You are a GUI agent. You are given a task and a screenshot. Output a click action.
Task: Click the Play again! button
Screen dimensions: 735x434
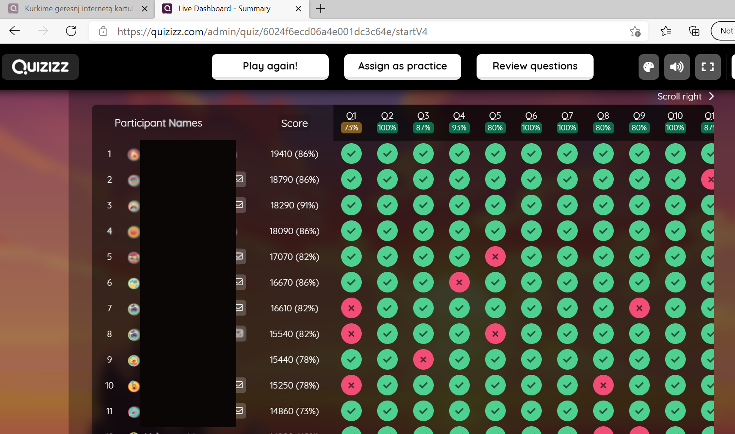pyautogui.click(x=270, y=66)
